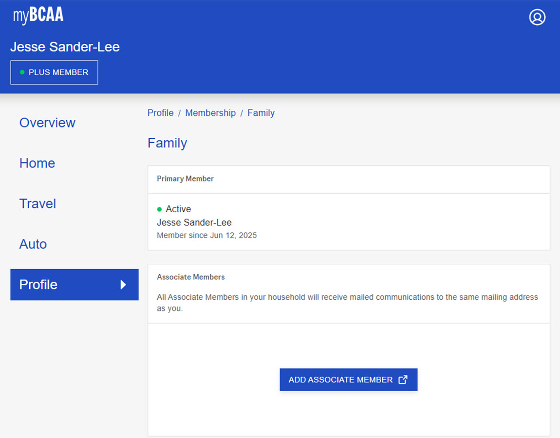Click the myBCAA logo
The image size is (560, 438).
(38, 16)
